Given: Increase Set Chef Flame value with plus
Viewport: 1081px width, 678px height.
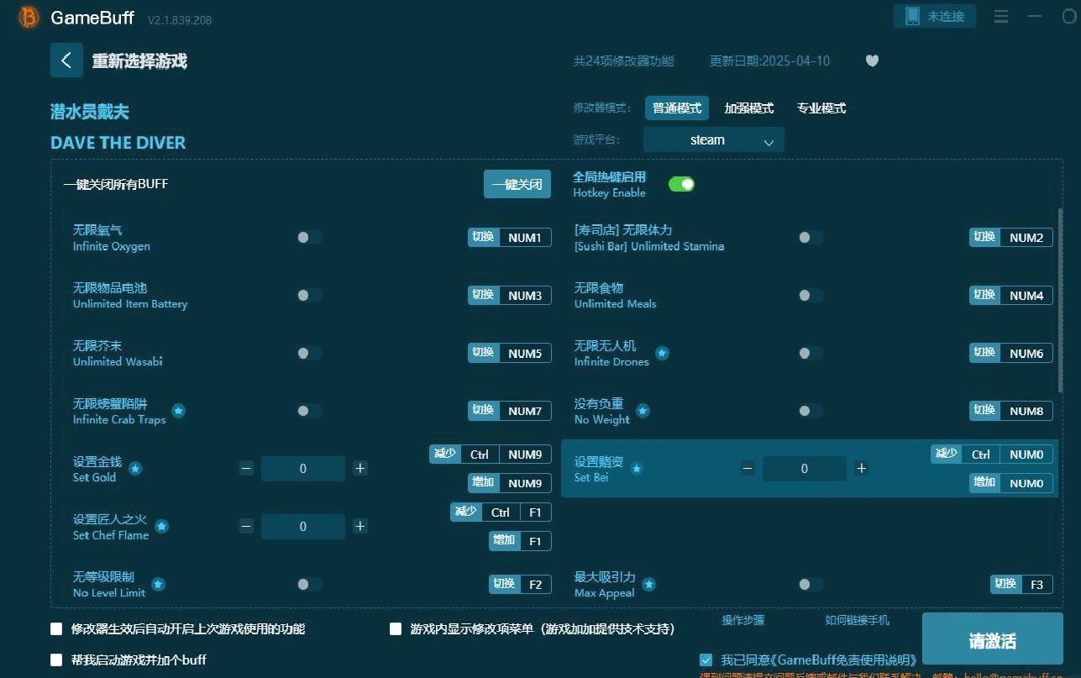Looking at the screenshot, I should pyautogui.click(x=360, y=526).
